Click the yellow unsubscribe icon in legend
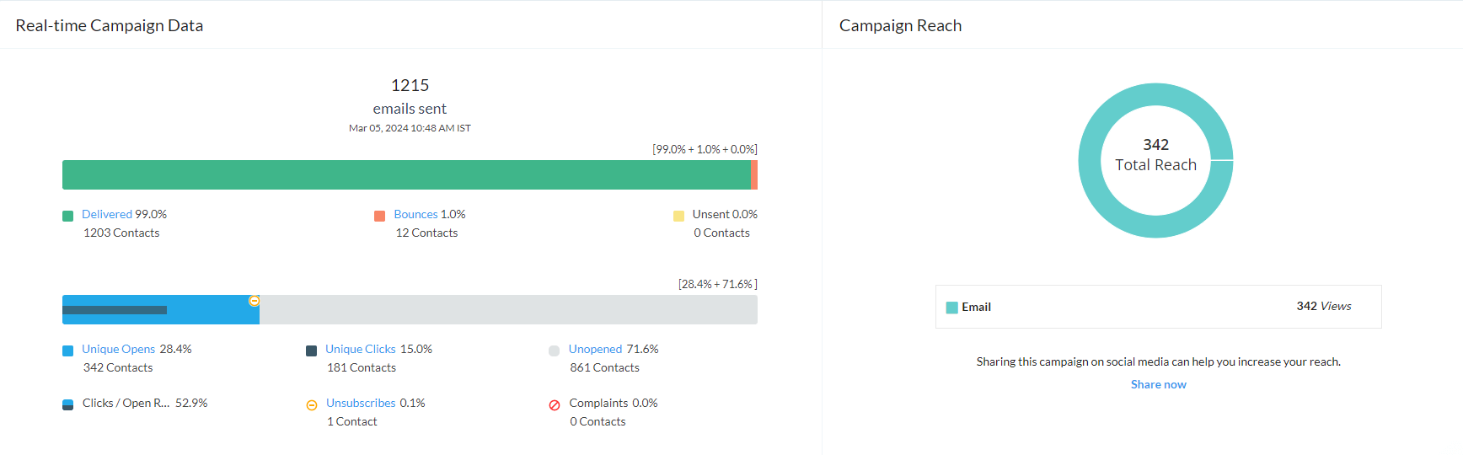The image size is (1463, 455). pyautogui.click(x=312, y=405)
